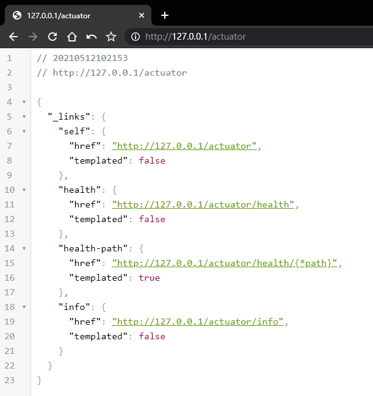This screenshot has height=396, width=373.
Task: Collapse the "health" object on line 10
Action: [x=24, y=190]
